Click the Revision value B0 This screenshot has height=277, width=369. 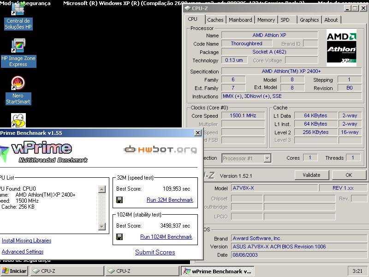[350, 88]
